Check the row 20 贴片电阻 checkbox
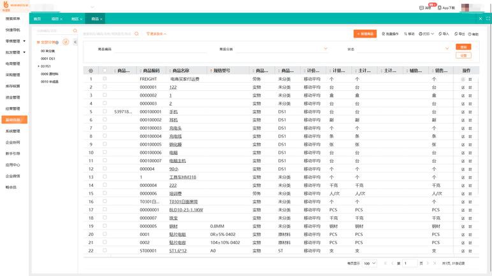This screenshot has height=276, width=492. (x=105, y=234)
